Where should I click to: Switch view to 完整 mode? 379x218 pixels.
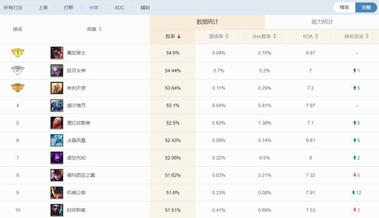tap(366, 8)
